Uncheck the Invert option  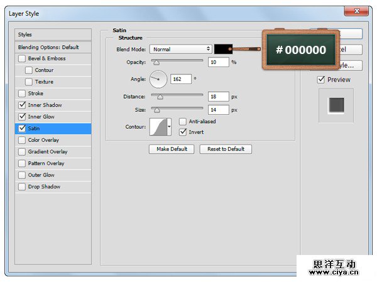(x=183, y=132)
